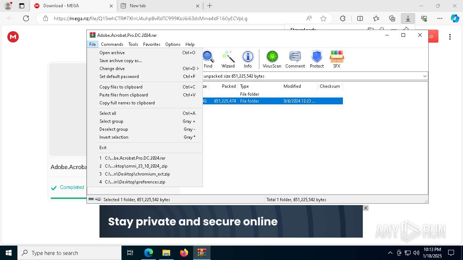463x260 pixels.
Task: Select Copy full names to clipboard
Action: 145,103
